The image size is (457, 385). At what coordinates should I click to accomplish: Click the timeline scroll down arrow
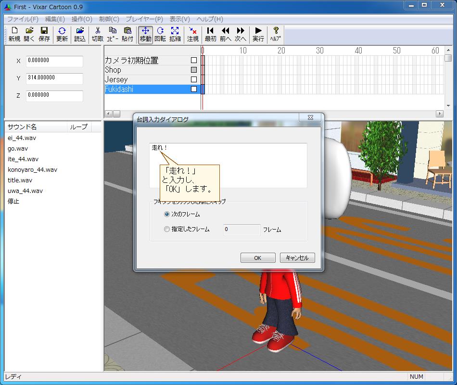pyautogui.click(x=448, y=105)
